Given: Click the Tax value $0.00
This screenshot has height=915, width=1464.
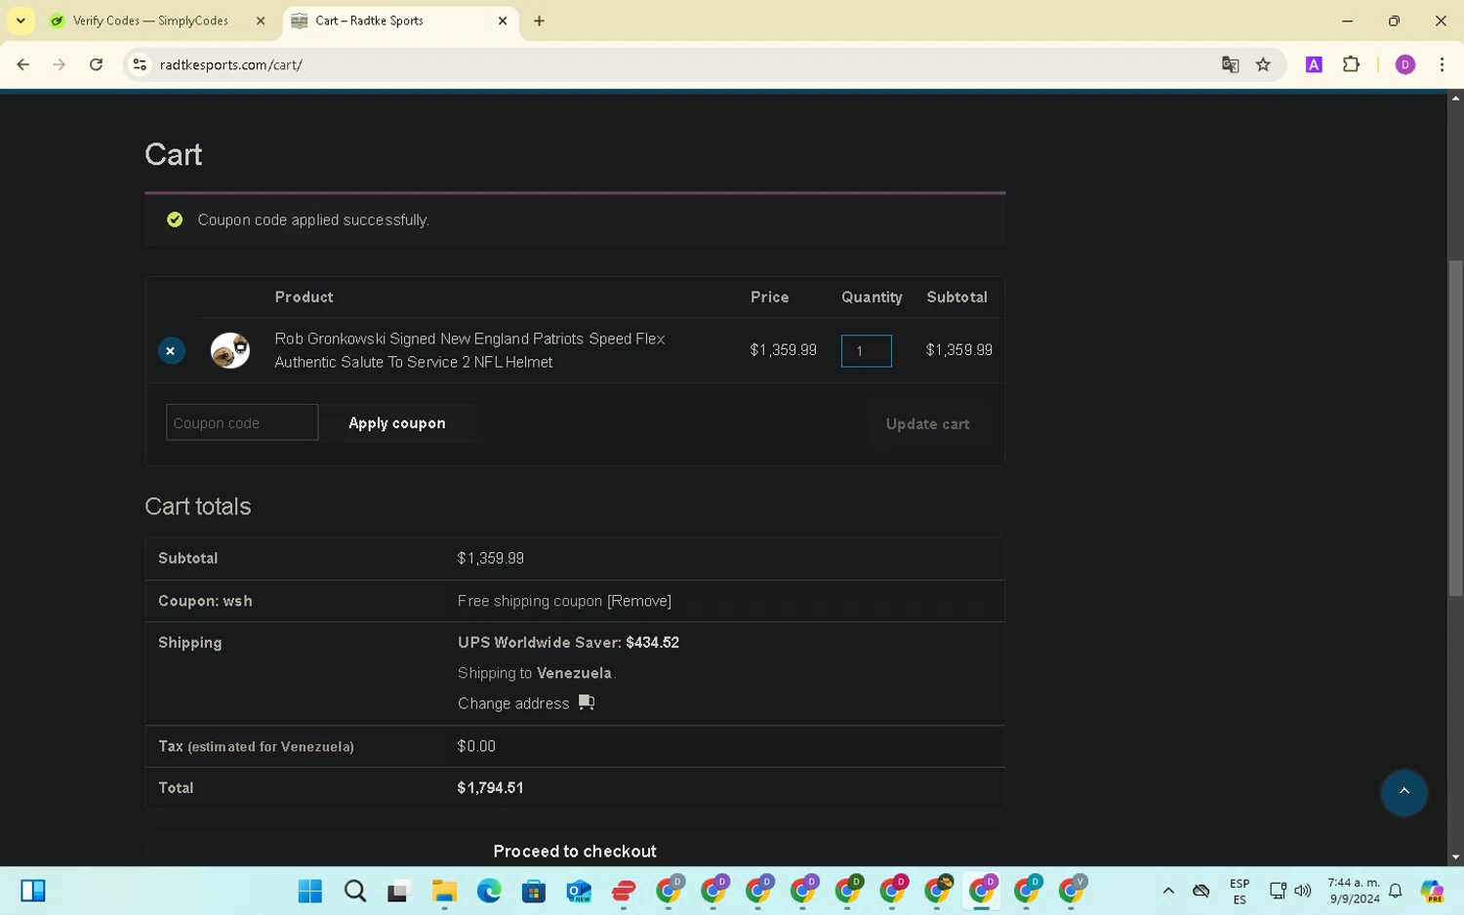Looking at the screenshot, I should 476,746.
